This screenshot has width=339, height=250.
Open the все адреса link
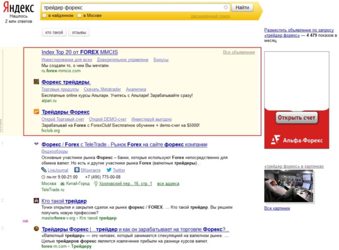click(x=168, y=184)
